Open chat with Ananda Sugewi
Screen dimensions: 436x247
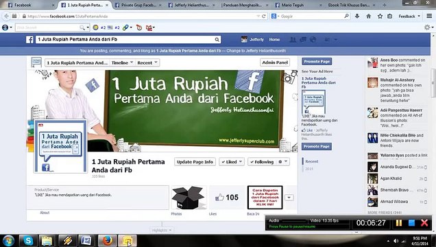tap(397, 167)
